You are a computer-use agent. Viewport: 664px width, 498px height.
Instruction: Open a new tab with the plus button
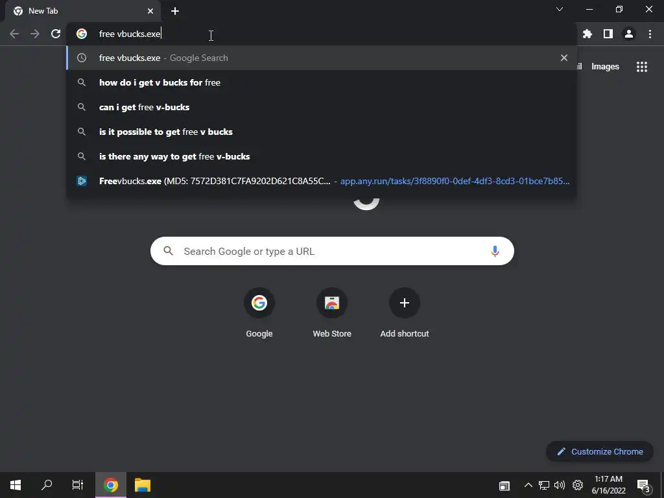coord(175,11)
